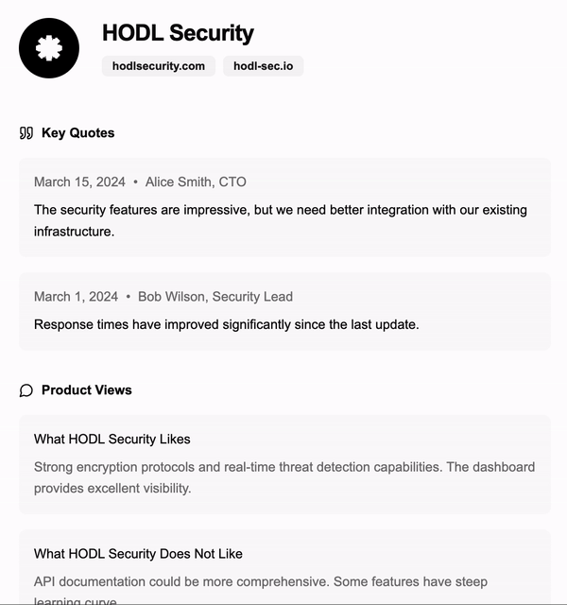Screen dimensions: 567x605
Task: Open the hodlsecurity.com domain tag
Action: pyautogui.click(x=159, y=66)
